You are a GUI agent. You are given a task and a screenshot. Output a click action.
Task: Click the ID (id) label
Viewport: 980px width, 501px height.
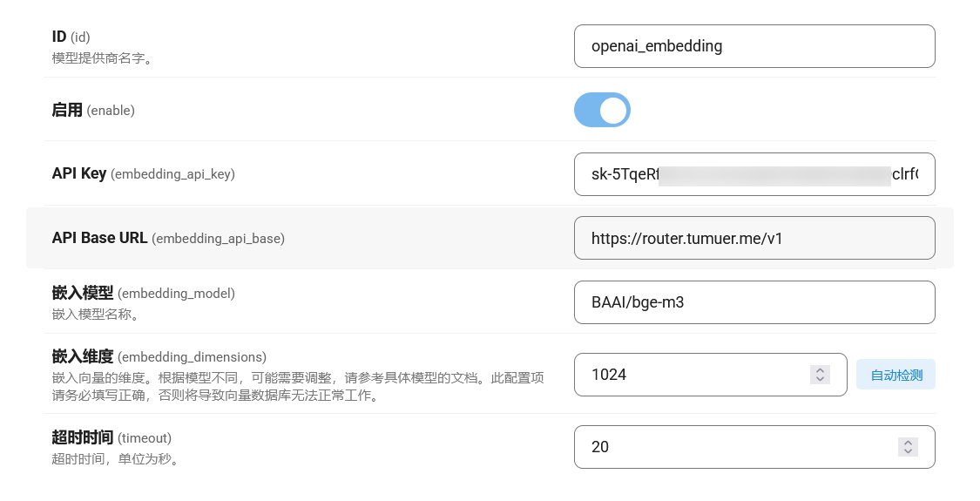(x=71, y=37)
